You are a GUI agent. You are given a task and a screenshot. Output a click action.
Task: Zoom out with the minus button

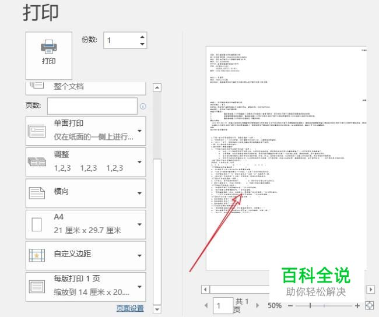(290, 306)
